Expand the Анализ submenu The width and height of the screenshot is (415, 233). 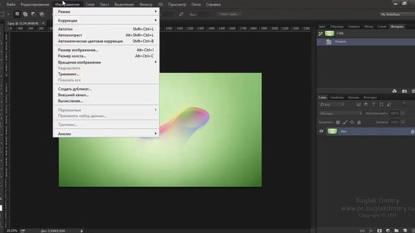point(106,134)
